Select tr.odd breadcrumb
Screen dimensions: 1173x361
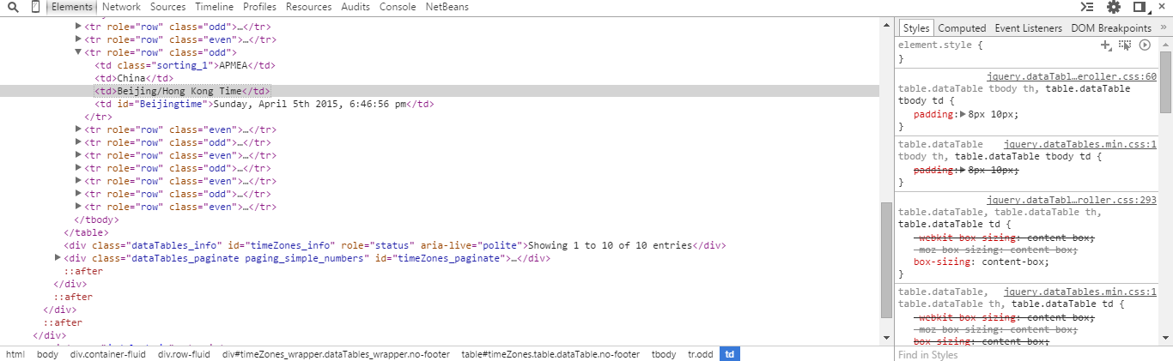coord(700,354)
